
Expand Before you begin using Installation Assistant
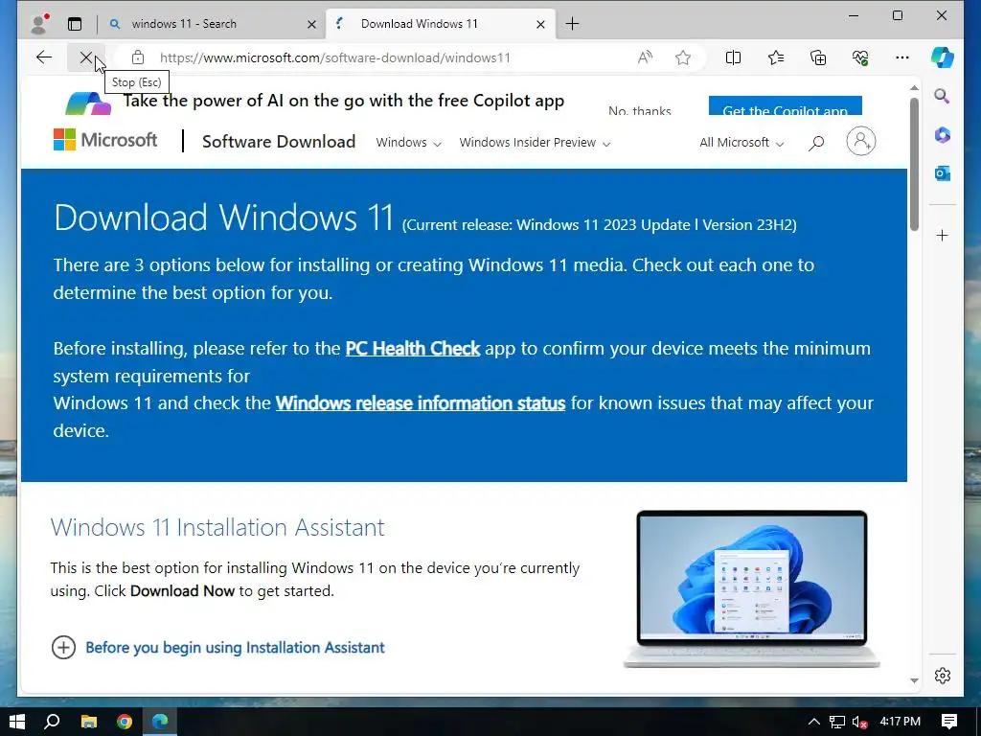(217, 647)
